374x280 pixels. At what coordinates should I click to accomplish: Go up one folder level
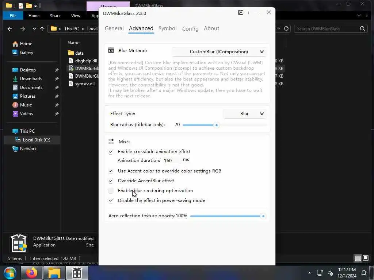pos(42,29)
